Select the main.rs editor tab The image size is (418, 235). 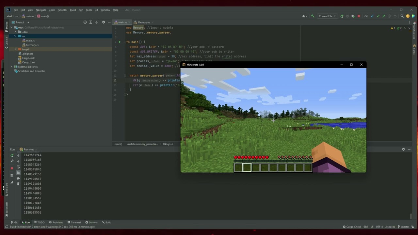click(122, 22)
